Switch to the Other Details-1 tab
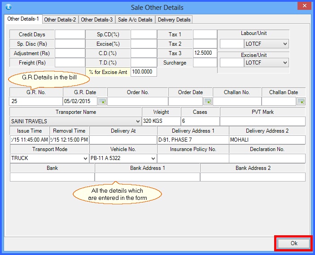Viewport: 315px width, 255px height. click(23, 19)
